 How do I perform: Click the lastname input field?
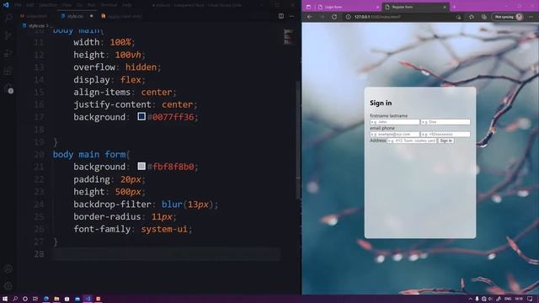pos(446,122)
